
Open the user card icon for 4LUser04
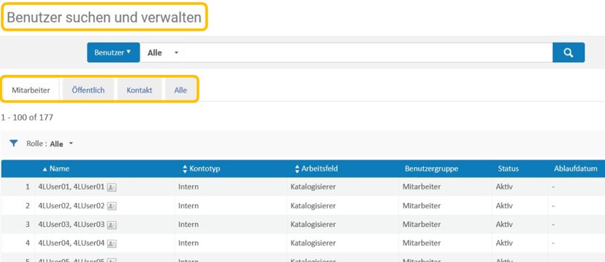[112, 243]
